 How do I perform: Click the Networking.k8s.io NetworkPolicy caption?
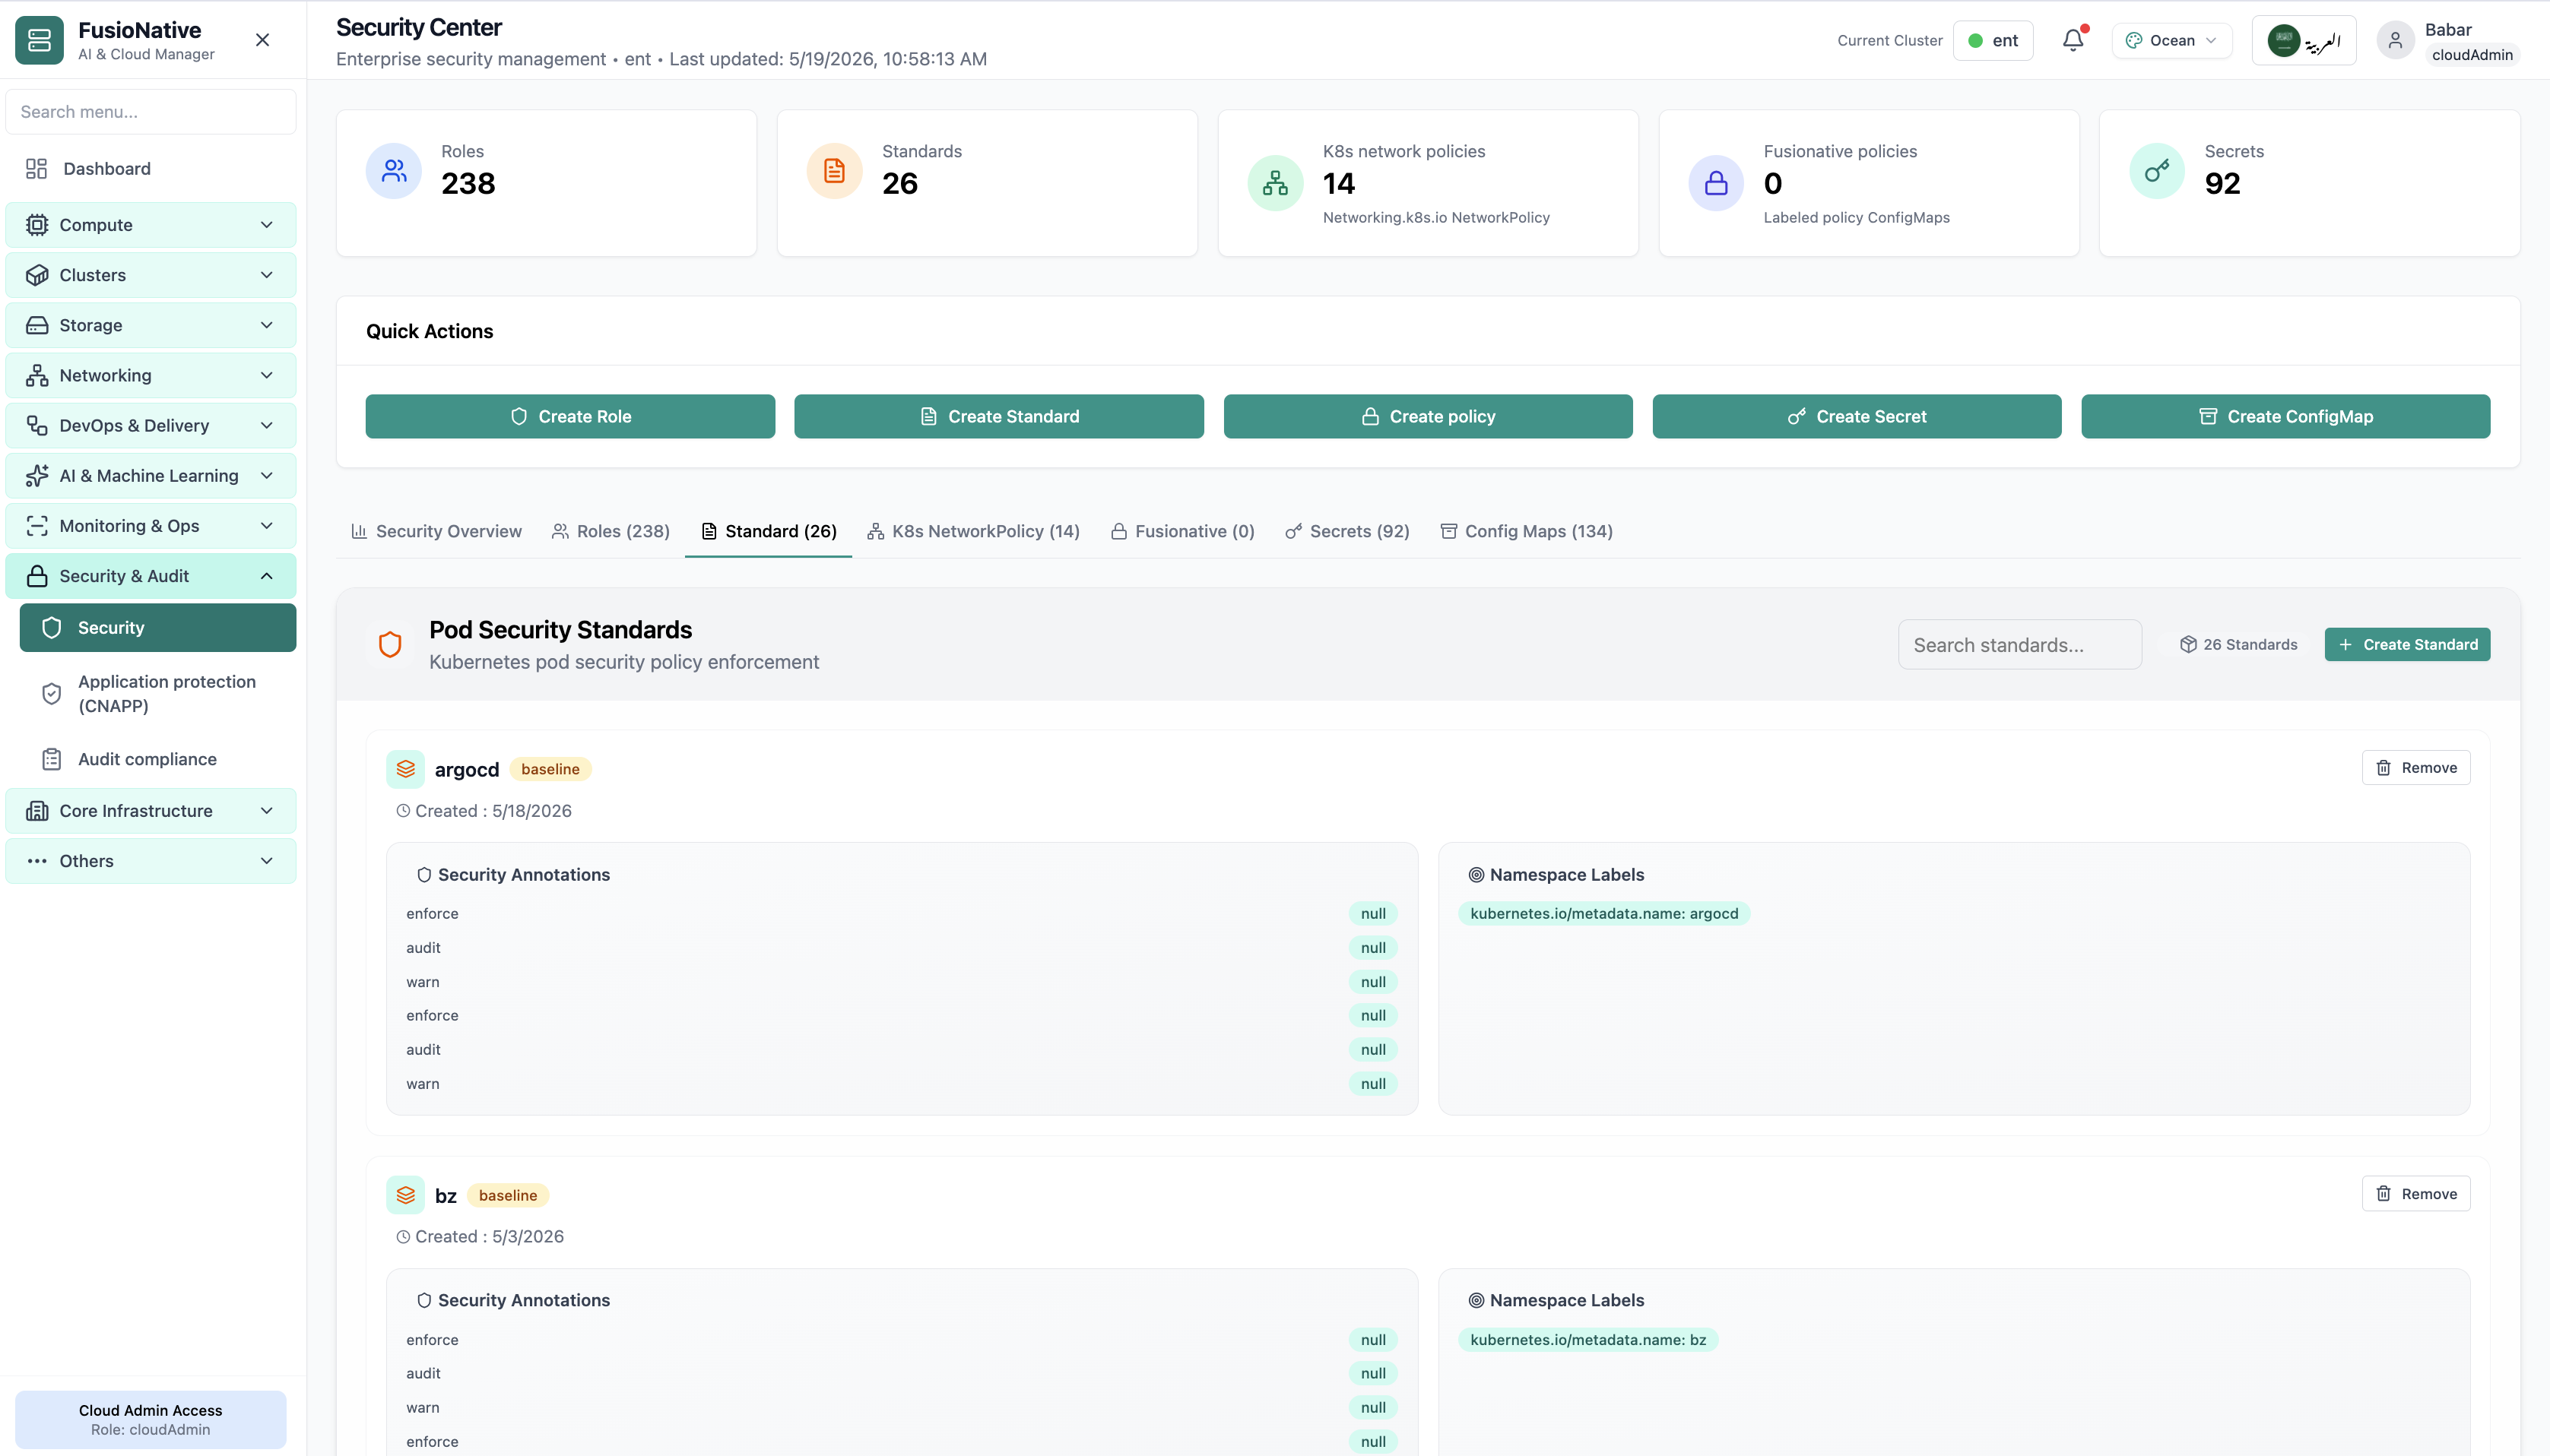coord(1437,218)
